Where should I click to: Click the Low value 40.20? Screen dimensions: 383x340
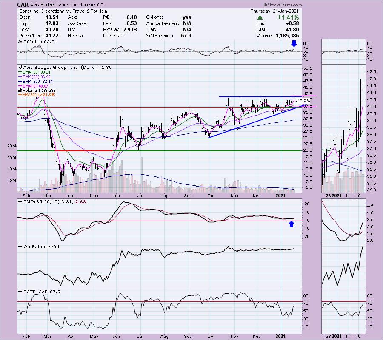[x=52, y=29]
